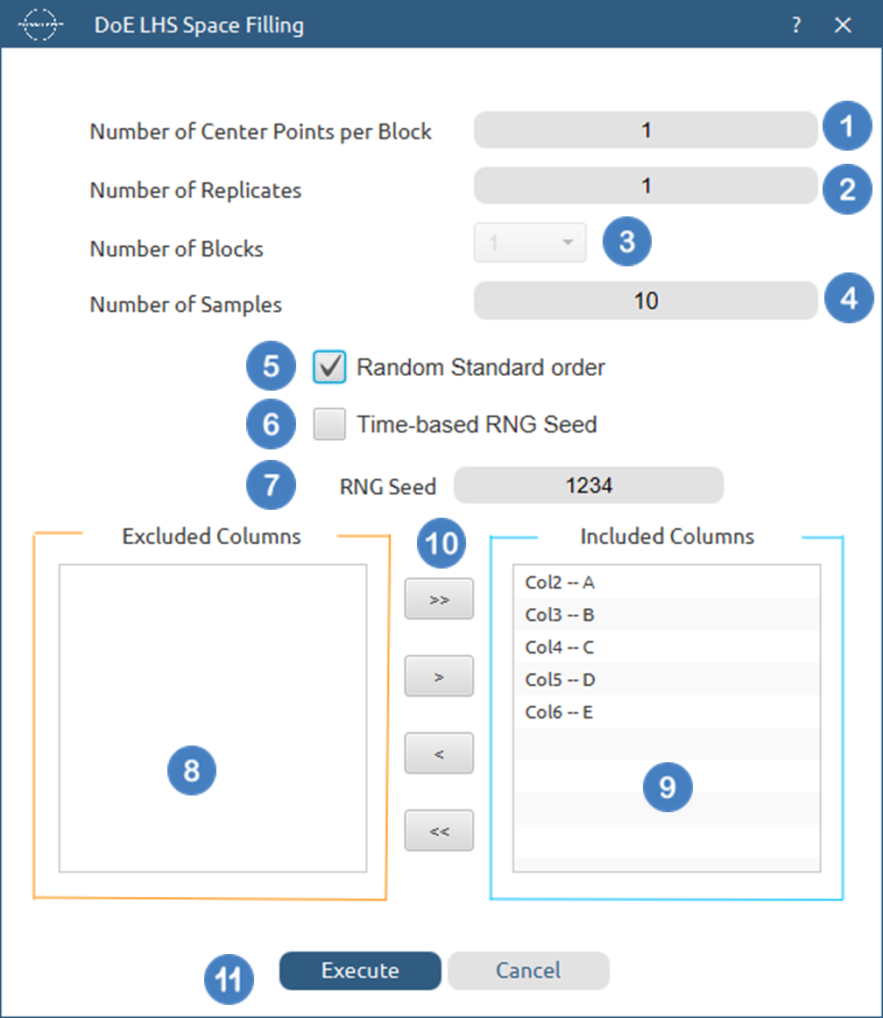Image resolution: width=883 pixels, height=1018 pixels.
Task: Click the Number of Center Points field
Action: pyautogui.click(x=646, y=131)
